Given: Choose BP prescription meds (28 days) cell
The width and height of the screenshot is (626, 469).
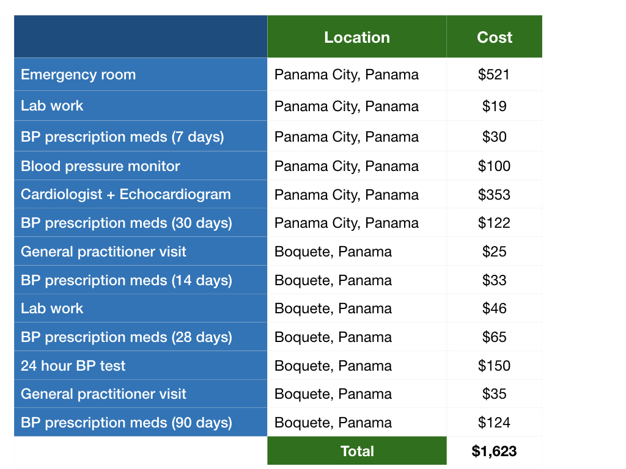Looking at the screenshot, I should 127,337.
